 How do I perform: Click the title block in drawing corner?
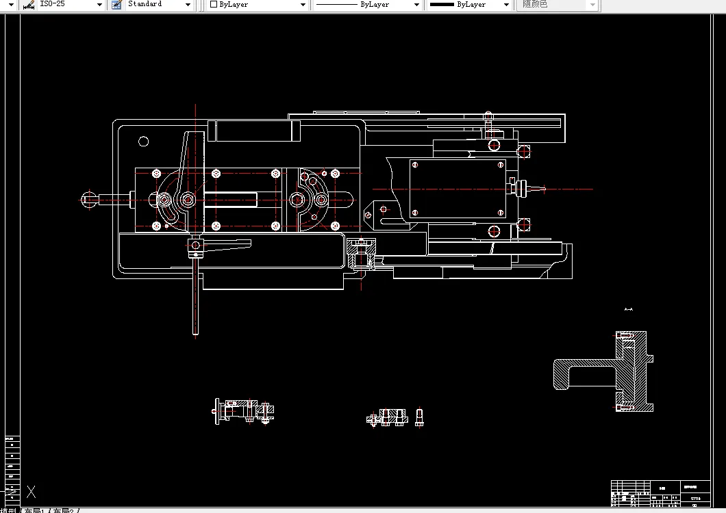tap(660, 494)
